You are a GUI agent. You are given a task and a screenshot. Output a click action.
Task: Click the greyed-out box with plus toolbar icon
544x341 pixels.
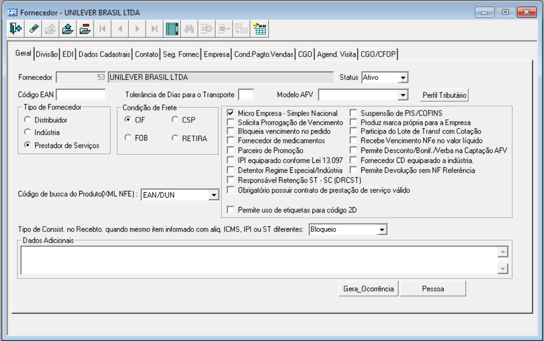coord(206,29)
